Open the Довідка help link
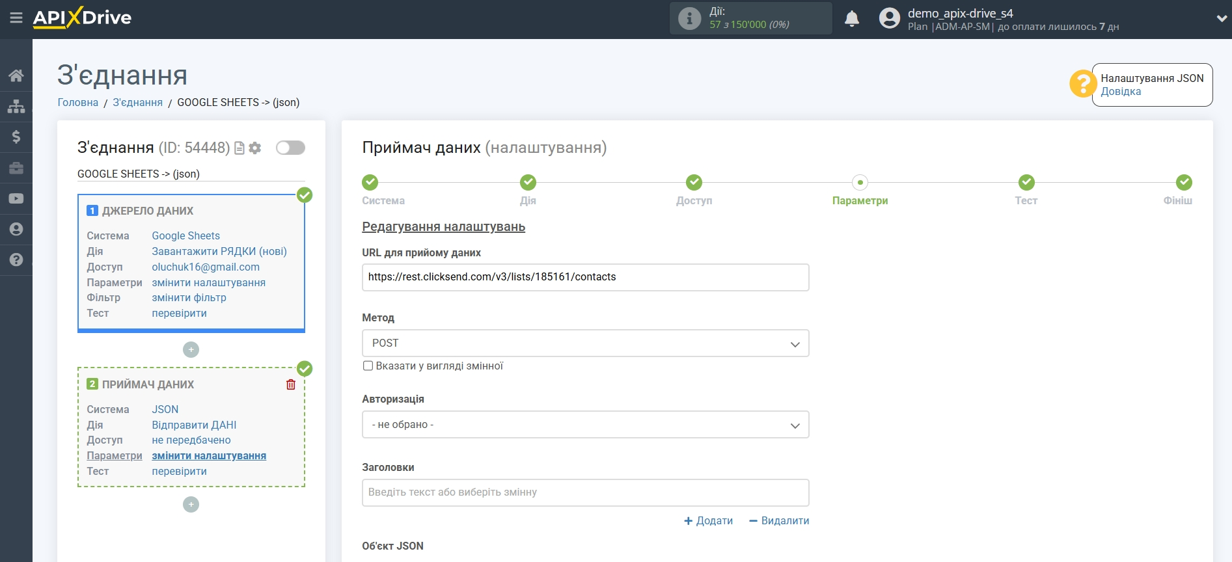 [x=1121, y=92]
